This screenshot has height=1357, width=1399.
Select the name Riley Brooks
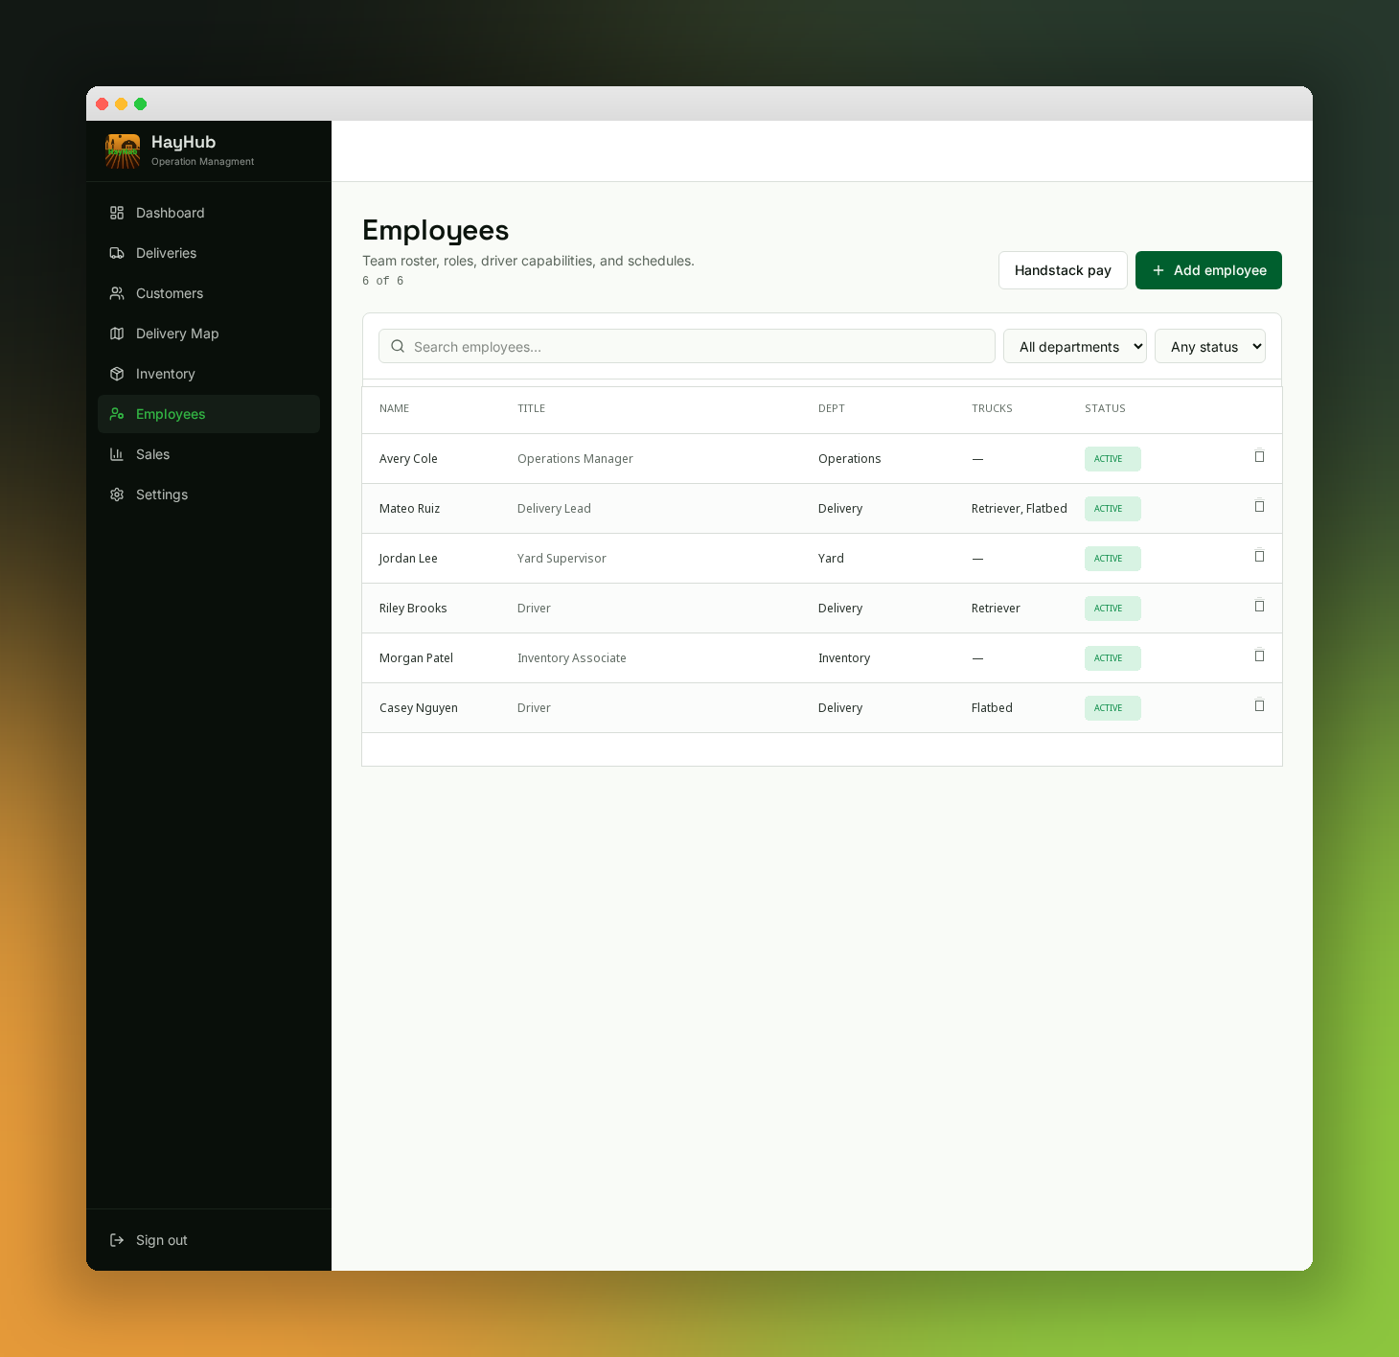[413, 609]
